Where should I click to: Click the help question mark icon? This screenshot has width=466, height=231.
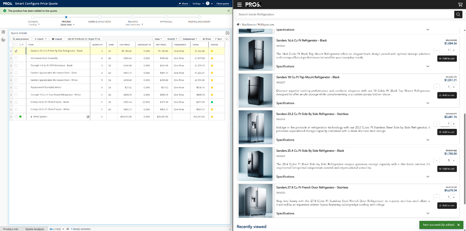(208, 4)
